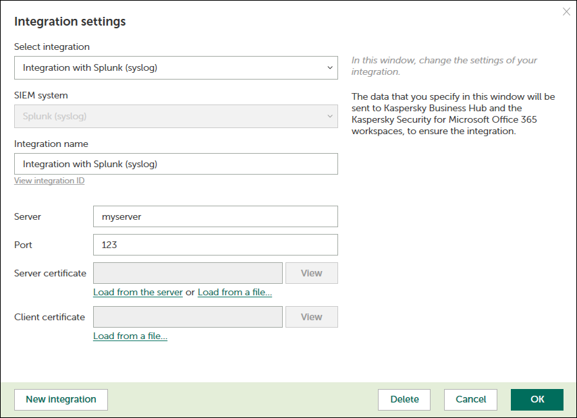This screenshot has height=418, width=577.
Task: Load Server certificate from a file
Action: [235, 292]
